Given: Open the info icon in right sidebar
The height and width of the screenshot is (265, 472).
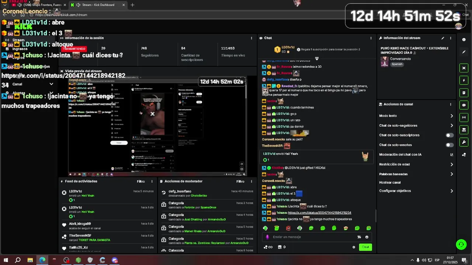Looking at the screenshot, I should tap(464, 39).
